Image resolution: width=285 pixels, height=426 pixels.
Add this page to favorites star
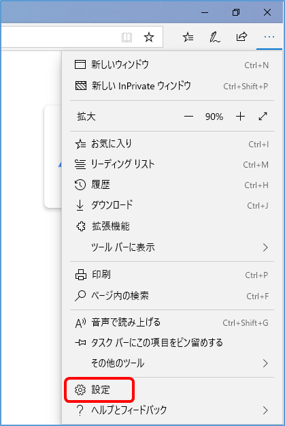(148, 37)
